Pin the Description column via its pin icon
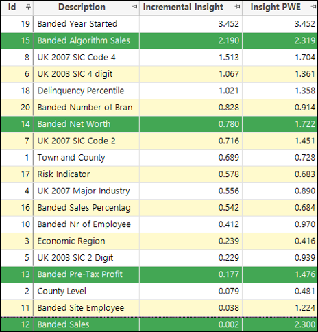 click(x=135, y=7)
